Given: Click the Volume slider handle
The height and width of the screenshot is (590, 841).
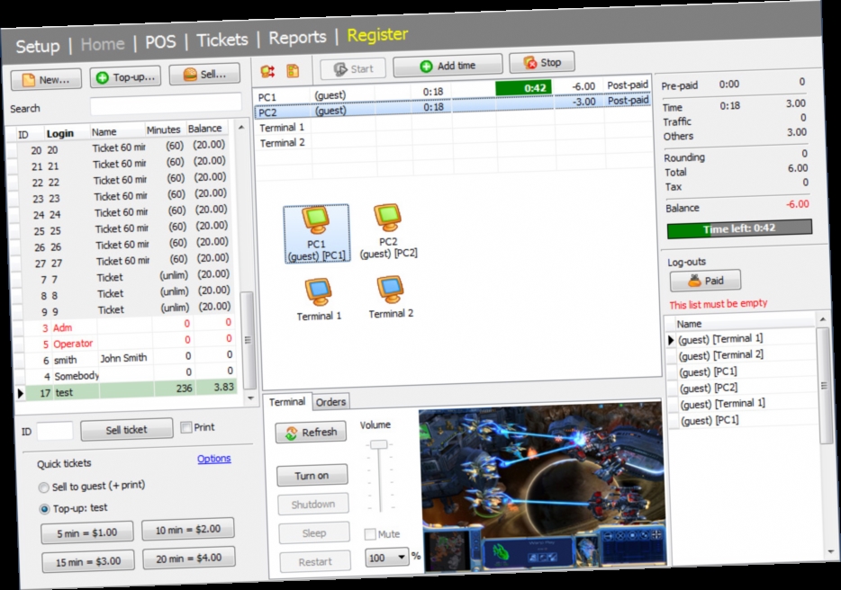Looking at the screenshot, I should 381,443.
